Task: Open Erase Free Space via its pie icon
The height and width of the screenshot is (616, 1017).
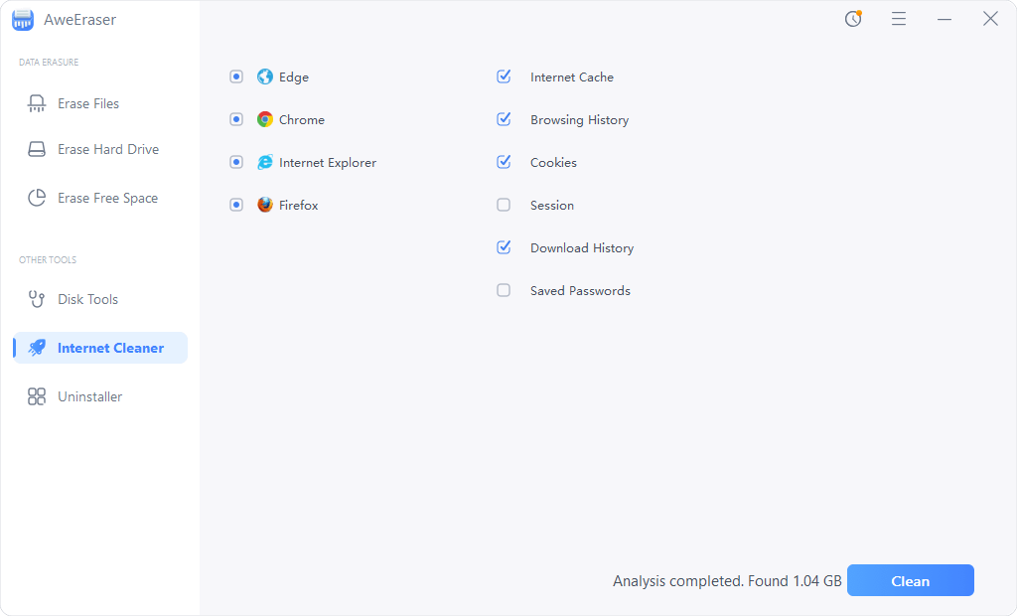Action: 37,198
